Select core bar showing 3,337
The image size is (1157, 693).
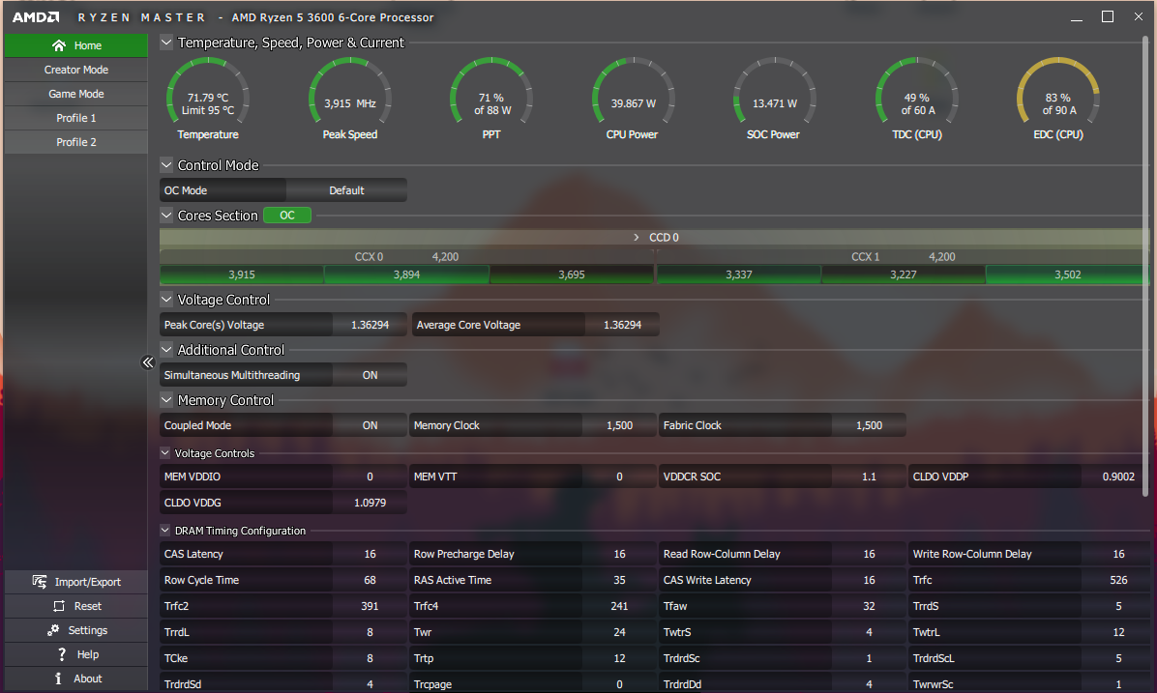point(739,274)
